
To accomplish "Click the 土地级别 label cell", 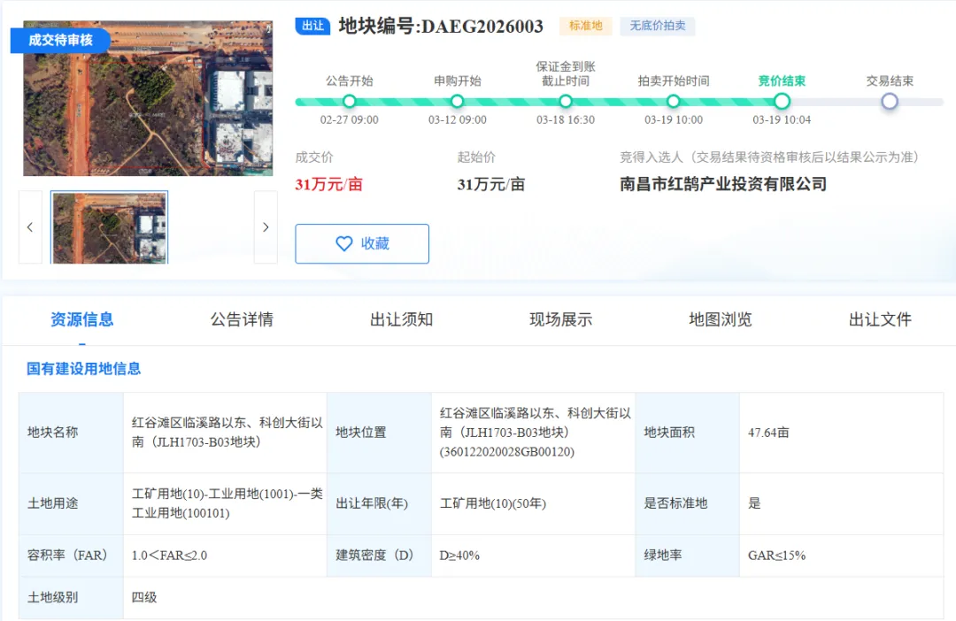I will click(72, 597).
